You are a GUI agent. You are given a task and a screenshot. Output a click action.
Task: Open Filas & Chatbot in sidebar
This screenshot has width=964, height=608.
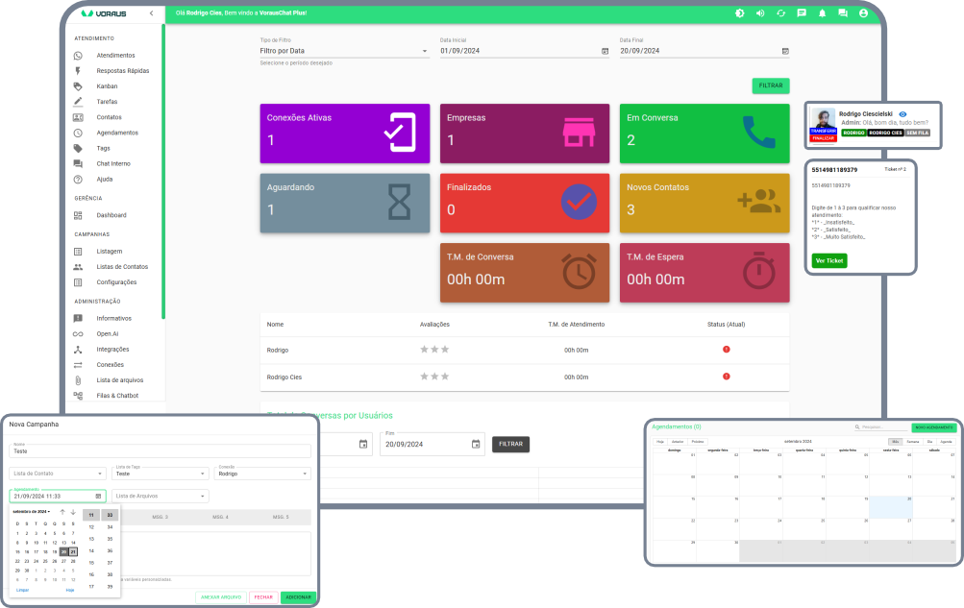[117, 396]
